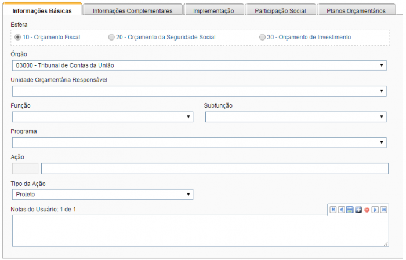
Task: Go to first user note
Action: 333,210
